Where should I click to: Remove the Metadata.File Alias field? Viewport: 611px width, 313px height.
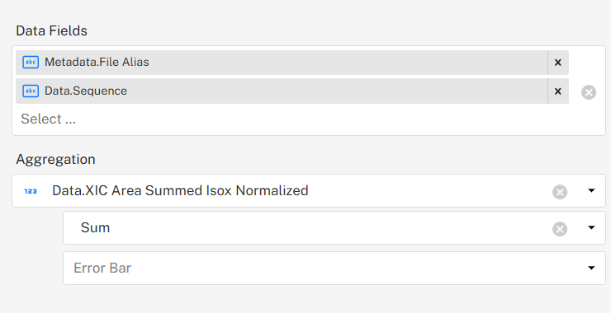(x=558, y=63)
